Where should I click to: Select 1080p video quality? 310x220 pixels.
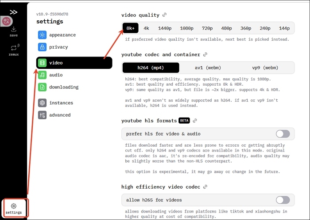tap(186, 28)
